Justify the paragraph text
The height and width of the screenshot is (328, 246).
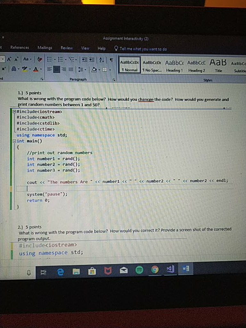tap(71, 69)
